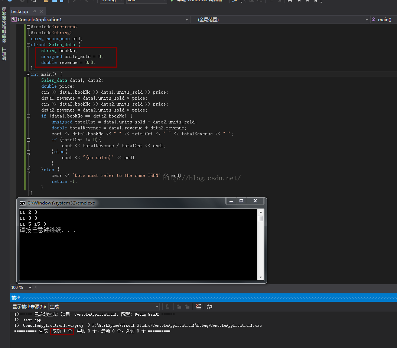The height and width of the screenshot is (348, 397).
Task: Click the main() cube icon
Action: click(374, 19)
